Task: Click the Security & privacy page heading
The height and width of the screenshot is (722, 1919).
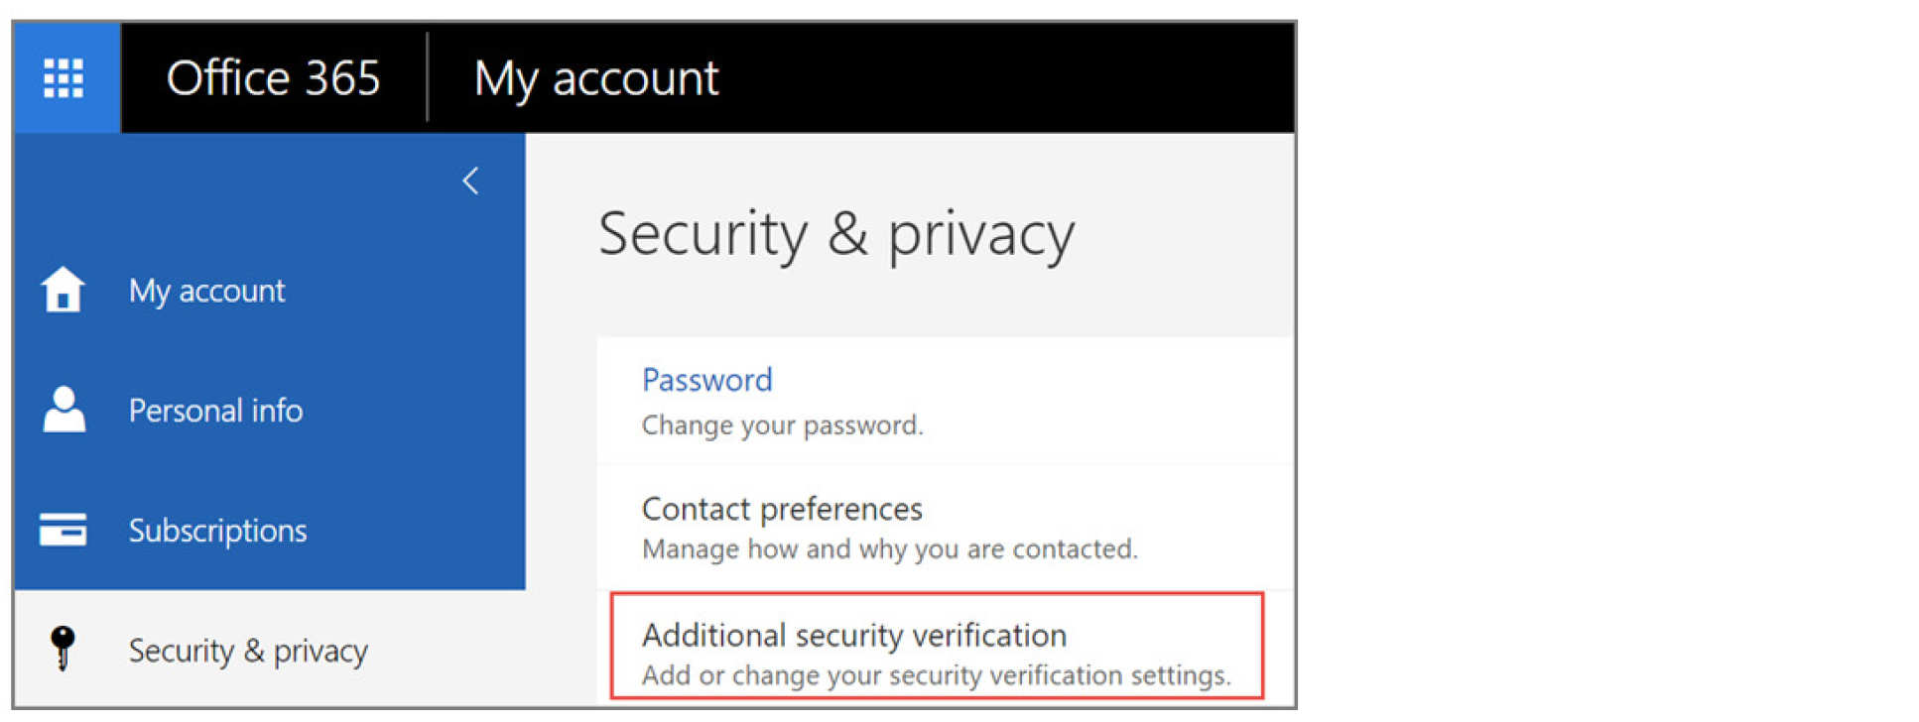Action: pyautogui.click(x=835, y=235)
